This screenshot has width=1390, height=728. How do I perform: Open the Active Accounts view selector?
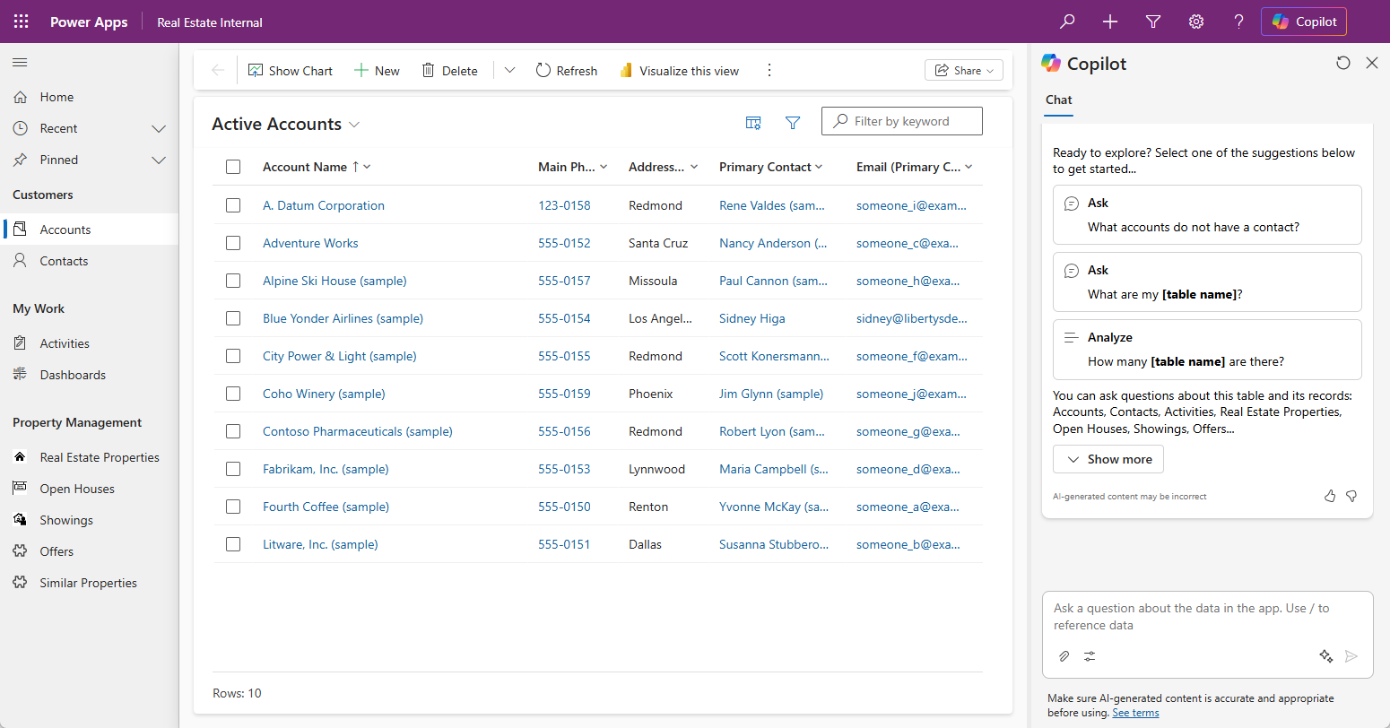click(x=286, y=124)
